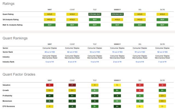This screenshot has height=111, width=175.
Task: Select DLTR's C+ Momentum grade
Action: pos(162,101)
